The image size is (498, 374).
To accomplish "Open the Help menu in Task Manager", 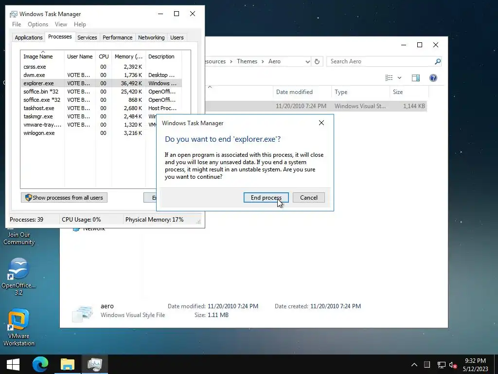I will (x=80, y=24).
